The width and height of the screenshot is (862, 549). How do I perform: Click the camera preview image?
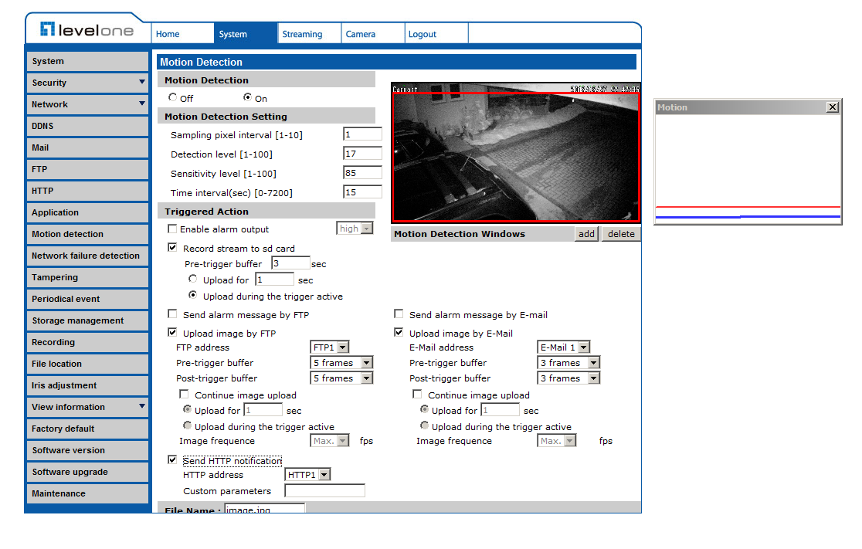[516, 153]
